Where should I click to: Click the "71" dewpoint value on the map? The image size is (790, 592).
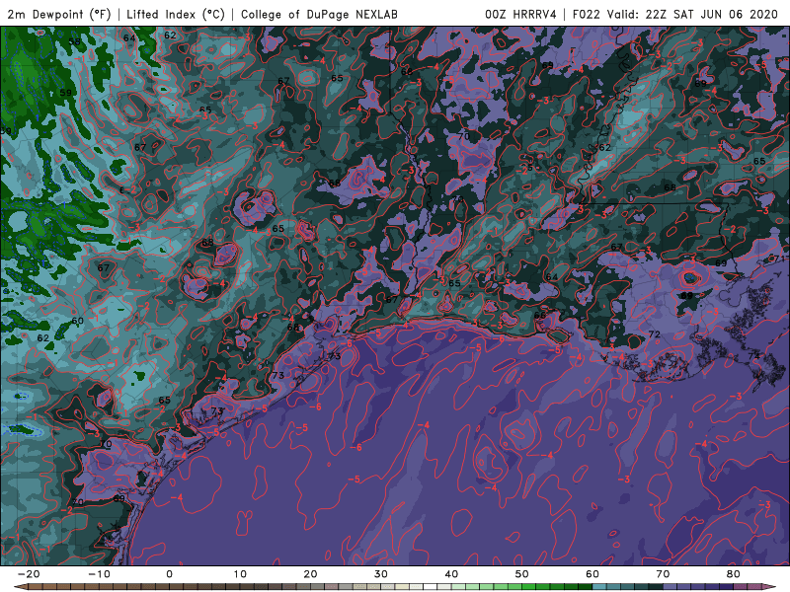pyautogui.click(x=779, y=259)
